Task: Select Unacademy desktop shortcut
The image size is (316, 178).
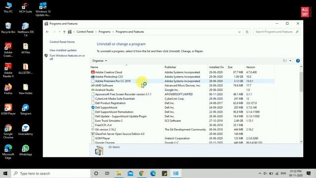Action: click(x=25, y=130)
